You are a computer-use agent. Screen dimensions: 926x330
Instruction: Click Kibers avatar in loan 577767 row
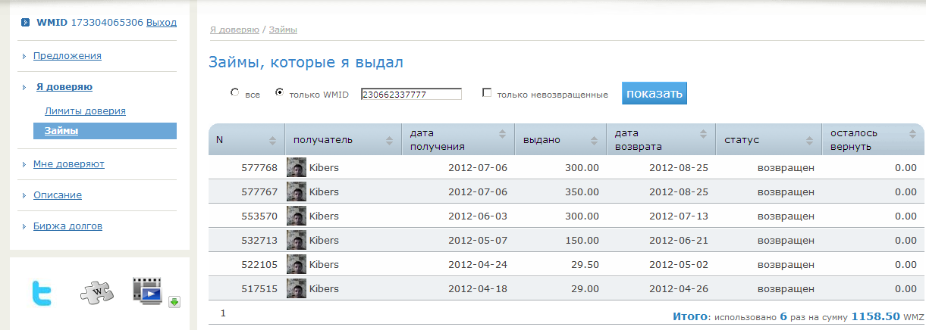[x=297, y=192]
